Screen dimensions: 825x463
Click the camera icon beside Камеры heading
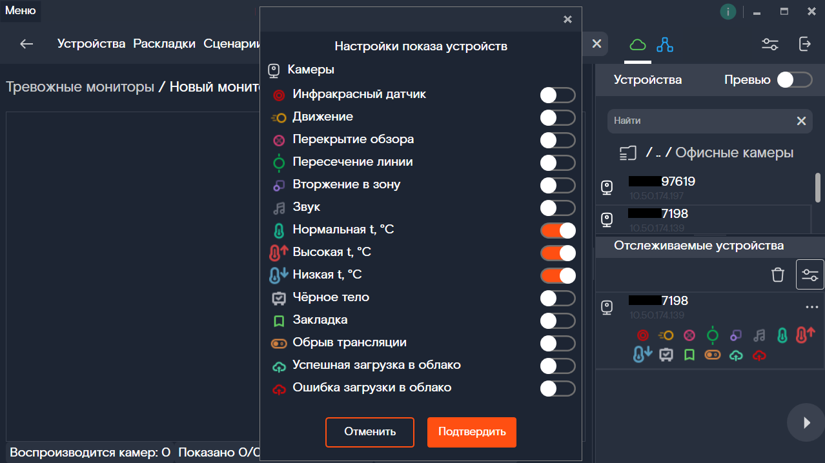pos(274,70)
